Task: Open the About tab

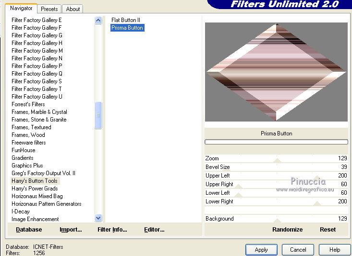Action: point(73,9)
